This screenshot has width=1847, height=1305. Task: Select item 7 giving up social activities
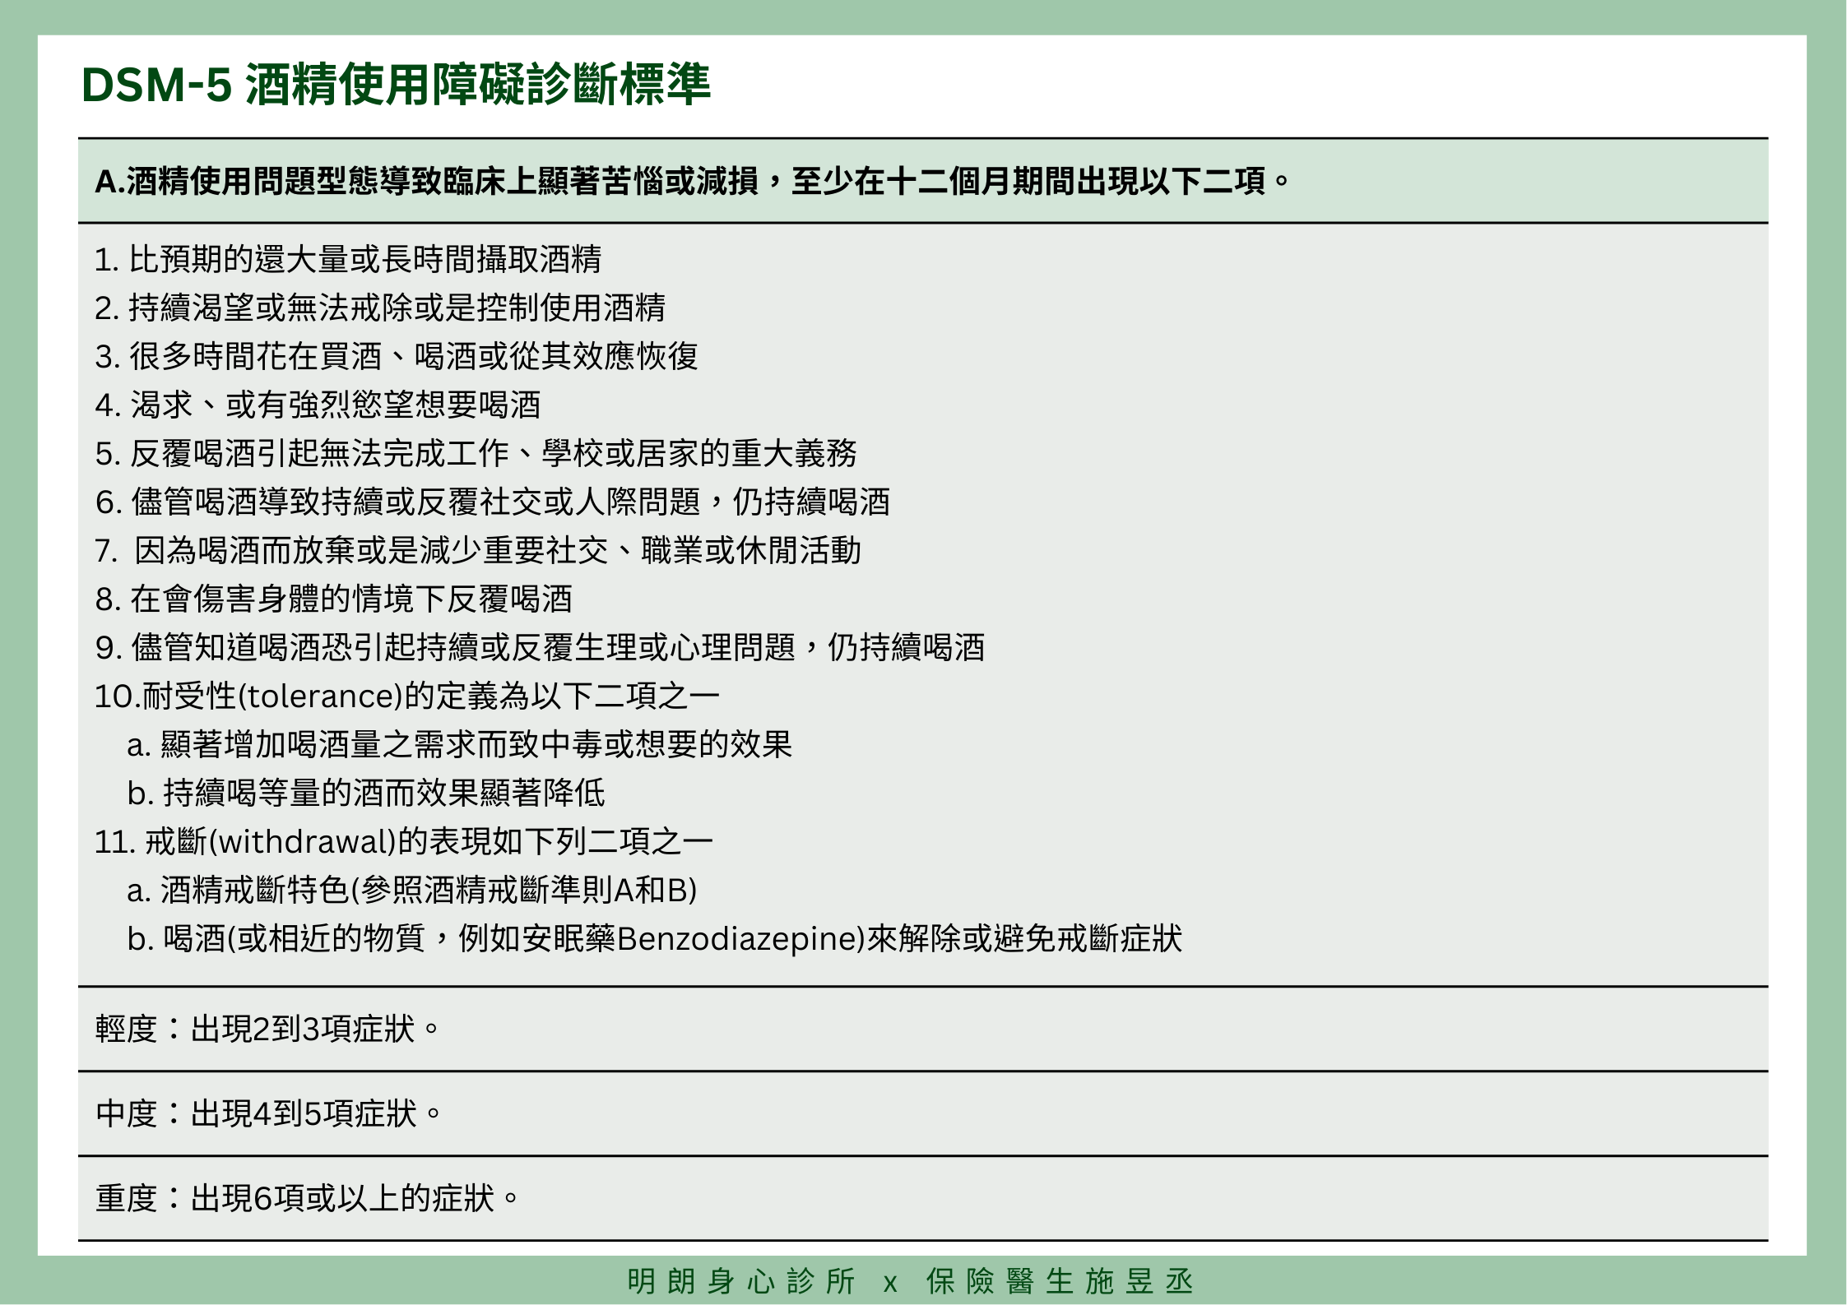[477, 550]
